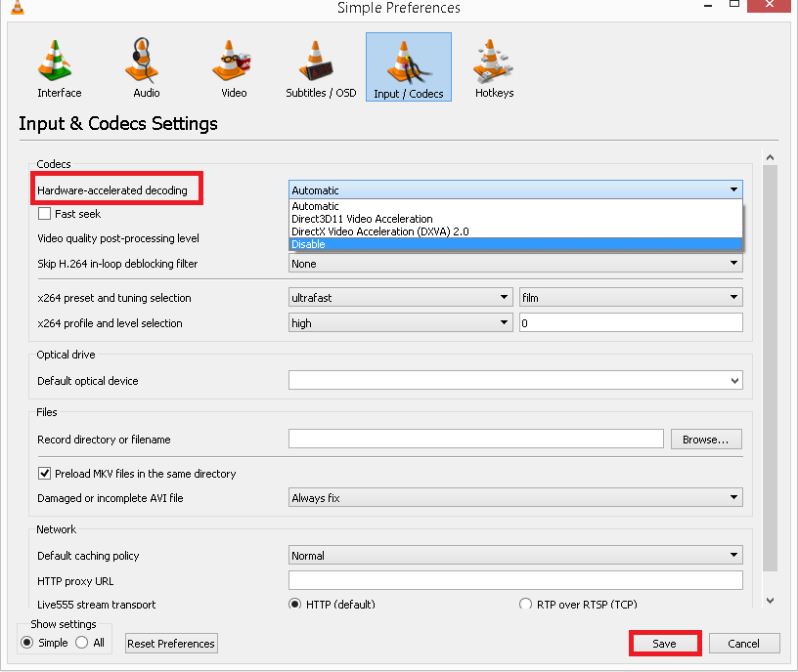This screenshot has height=672, width=798.
Task: Choose Direct3D11 Video Acceleration option
Action: pyautogui.click(x=515, y=219)
